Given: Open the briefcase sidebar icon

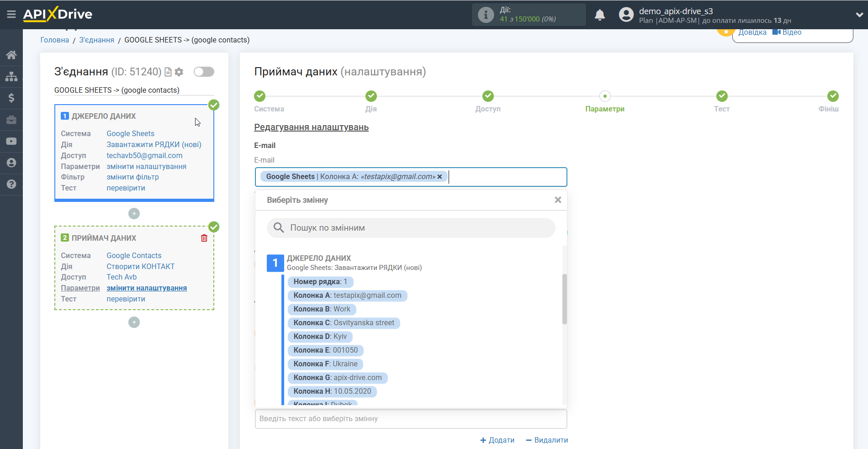Looking at the screenshot, I should click(11, 120).
